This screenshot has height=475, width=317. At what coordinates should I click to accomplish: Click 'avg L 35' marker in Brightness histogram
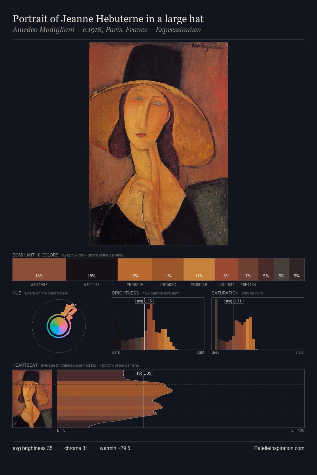[144, 301]
